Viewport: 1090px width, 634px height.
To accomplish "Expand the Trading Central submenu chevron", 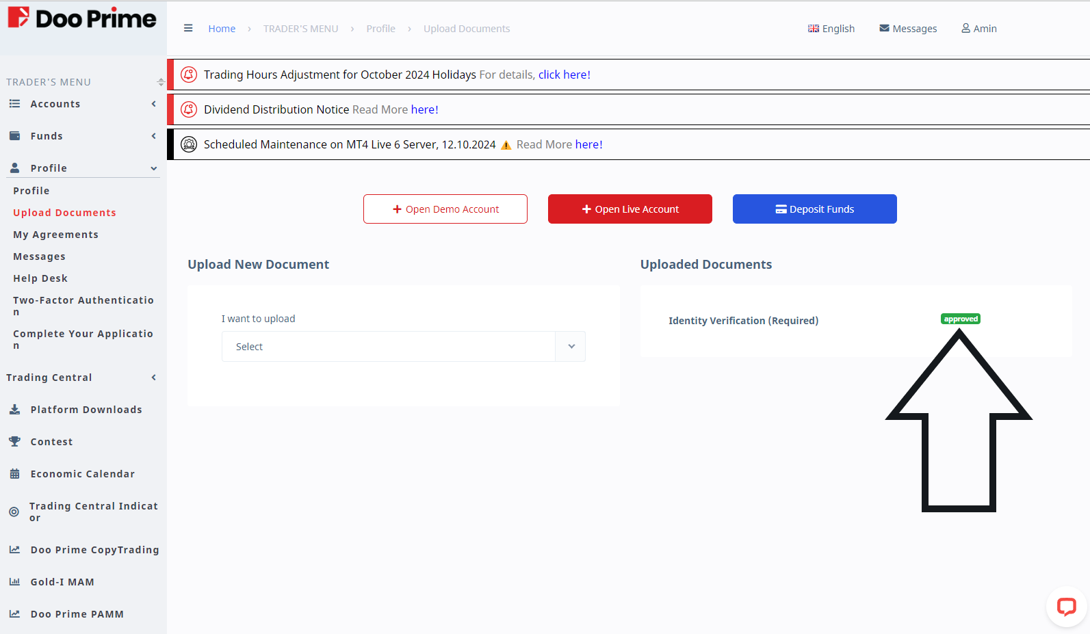I will (153, 378).
